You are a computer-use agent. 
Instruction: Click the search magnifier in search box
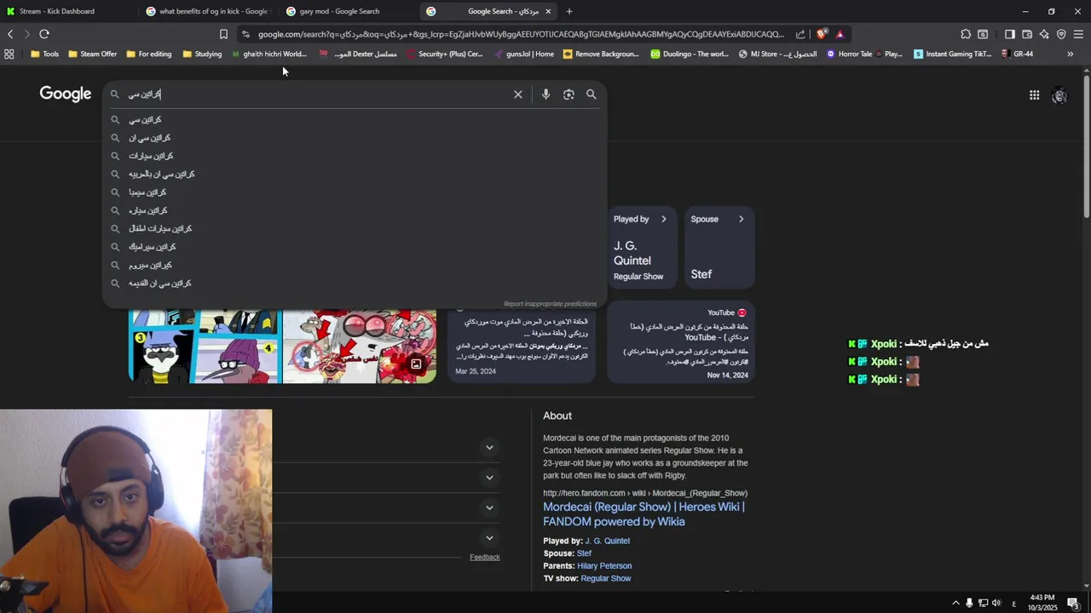[592, 95]
